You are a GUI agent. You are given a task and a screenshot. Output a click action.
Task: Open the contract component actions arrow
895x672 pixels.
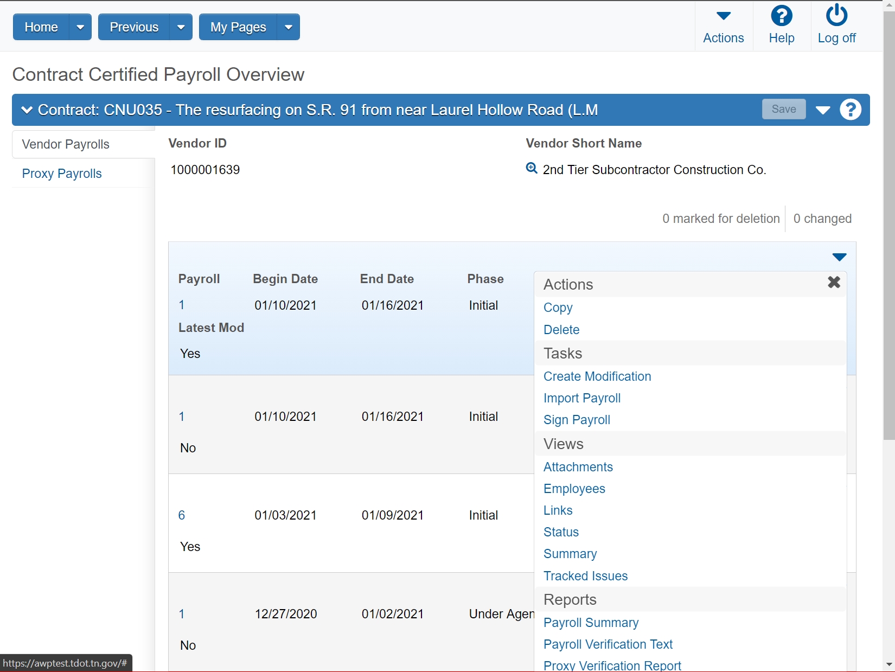point(823,110)
